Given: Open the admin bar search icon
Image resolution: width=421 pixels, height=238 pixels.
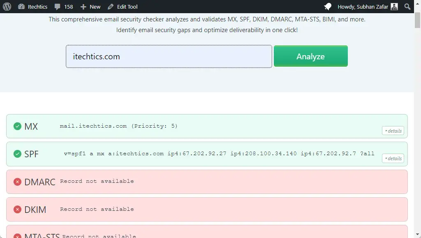Looking at the screenshot, I should (x=407, y=7).
